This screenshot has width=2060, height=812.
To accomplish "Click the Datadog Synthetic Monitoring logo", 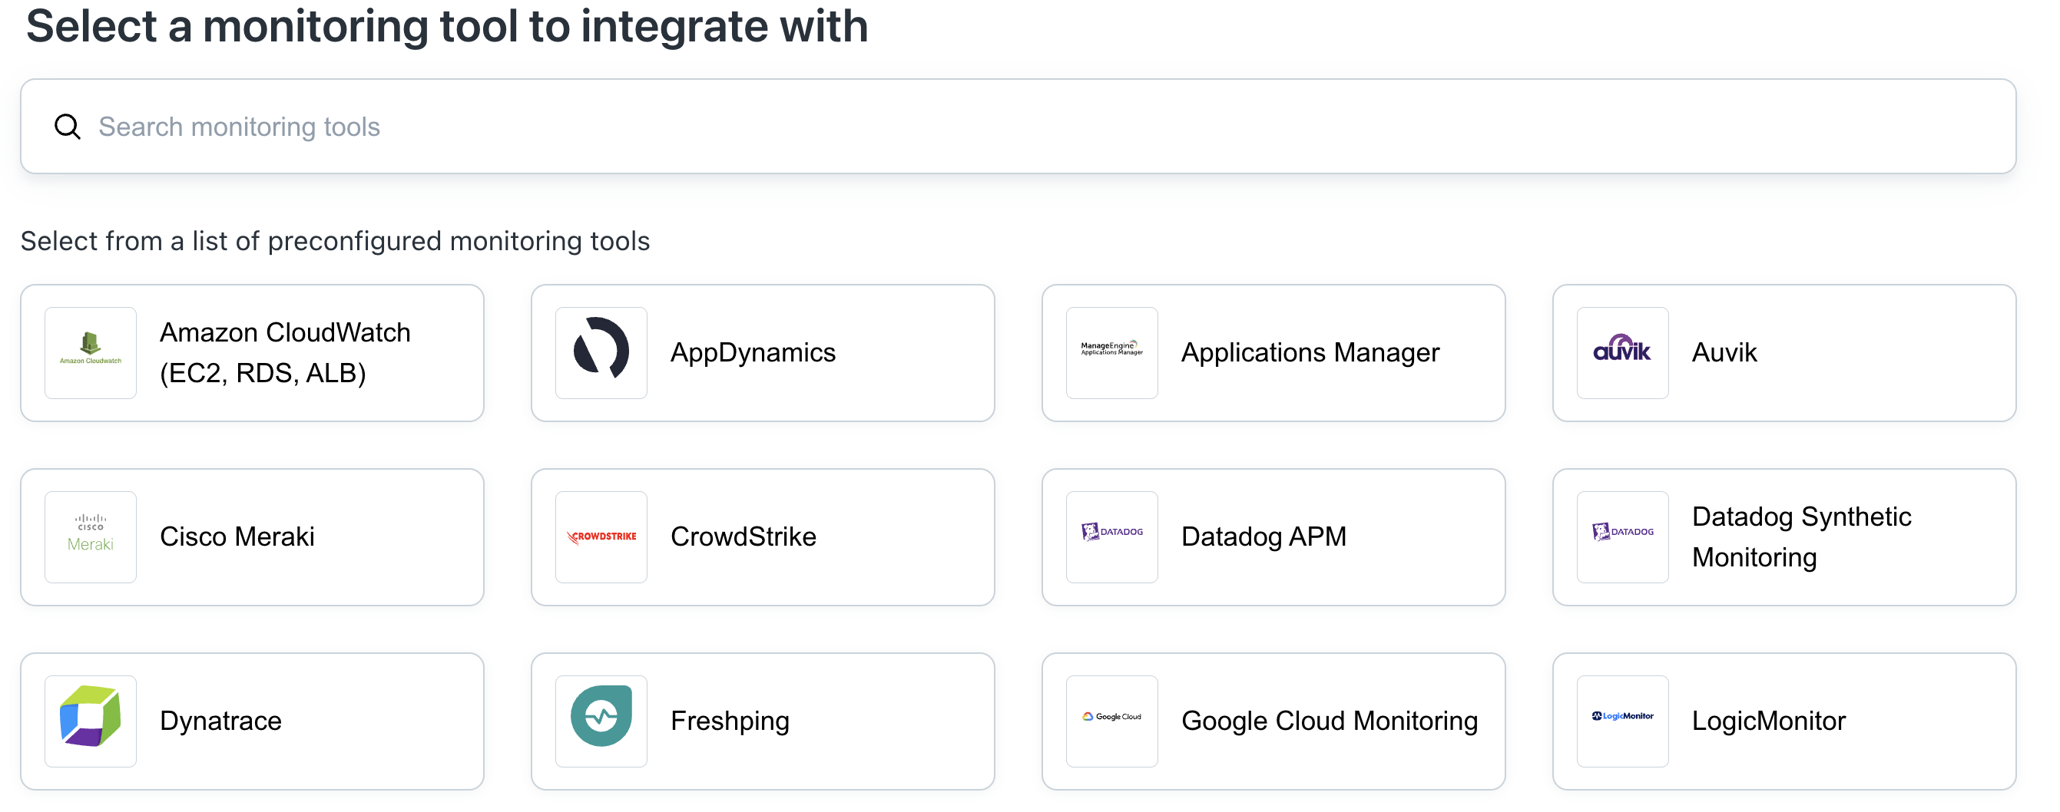I will click(1622, 536).
